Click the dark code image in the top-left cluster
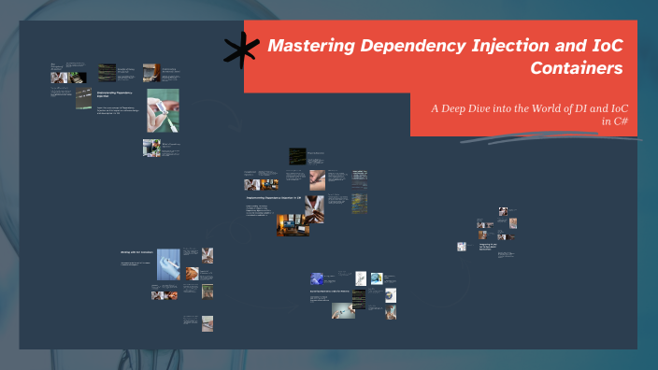 (x=107, y=72)
